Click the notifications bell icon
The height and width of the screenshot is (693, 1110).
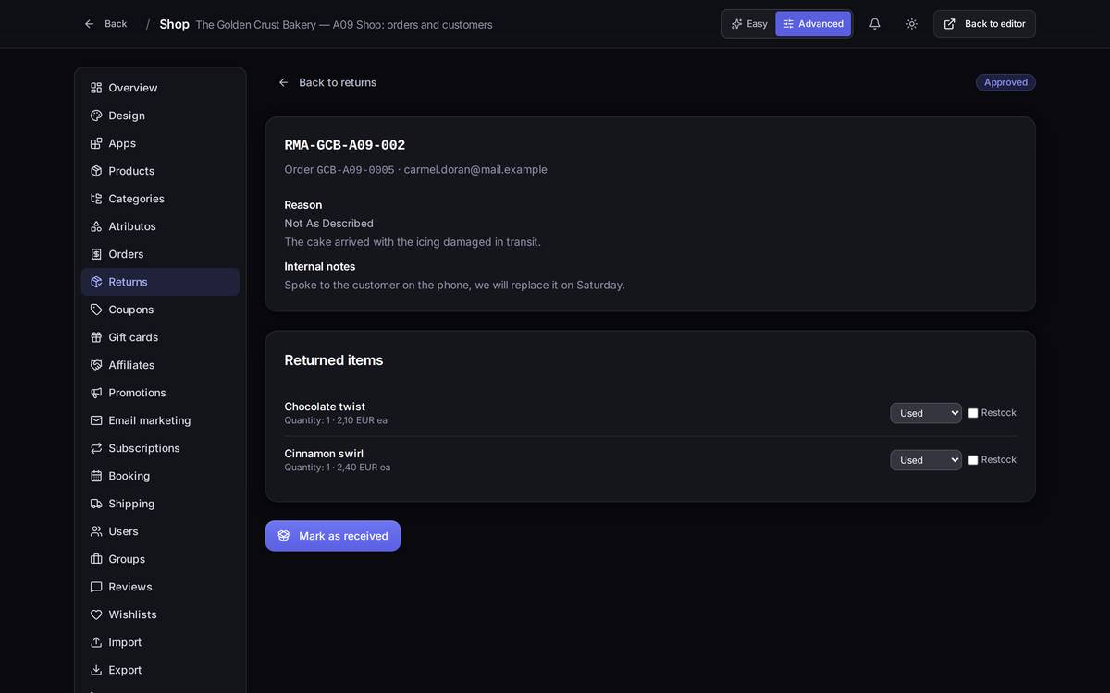[x=874, y=24]
